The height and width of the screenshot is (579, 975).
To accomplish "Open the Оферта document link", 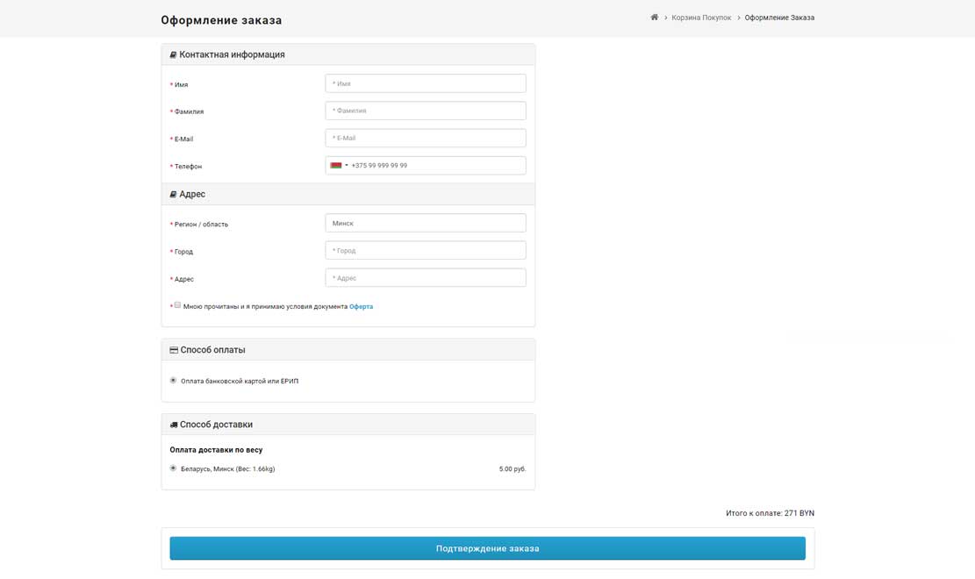I will point(361,307).
